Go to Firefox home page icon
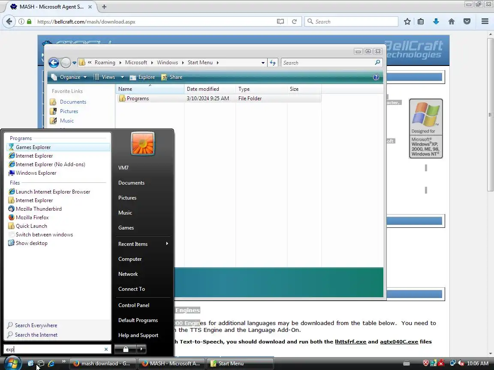Screen dimensions: 494x370 [452, 21]
